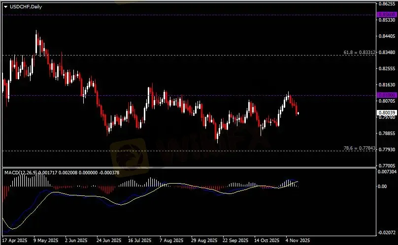Click the 2 Jun 2025 date label

[76, 241]
